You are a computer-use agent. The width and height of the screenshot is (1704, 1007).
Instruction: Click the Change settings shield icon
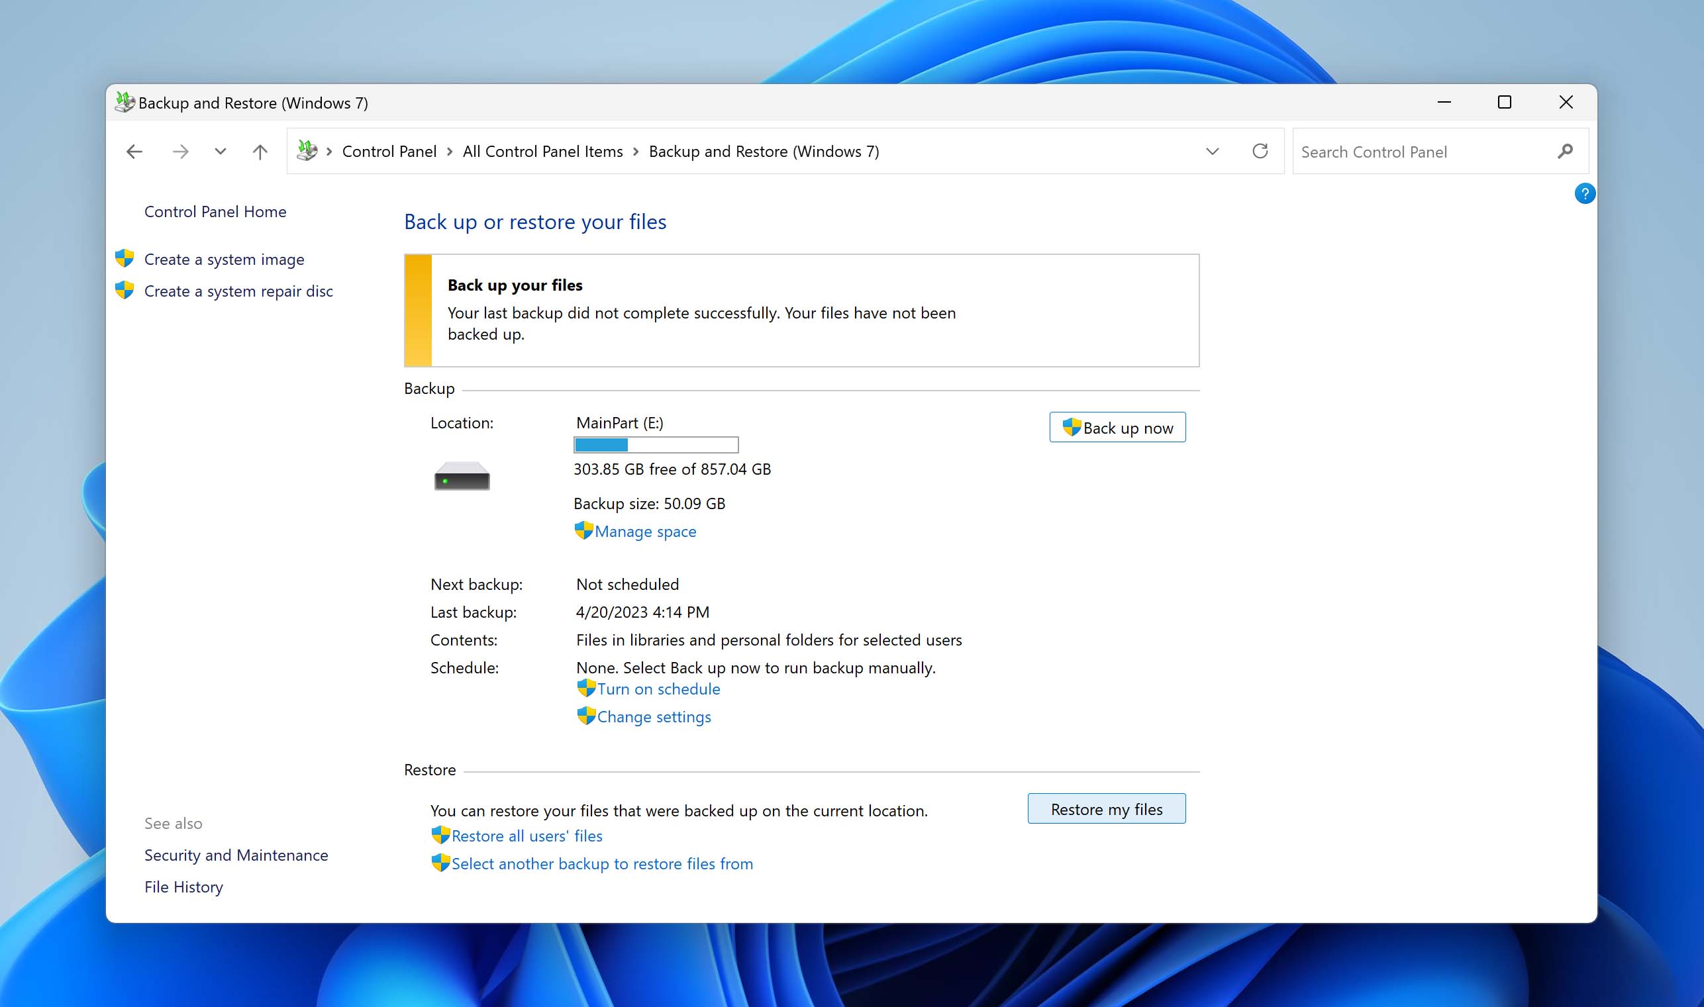pos(584,716)
